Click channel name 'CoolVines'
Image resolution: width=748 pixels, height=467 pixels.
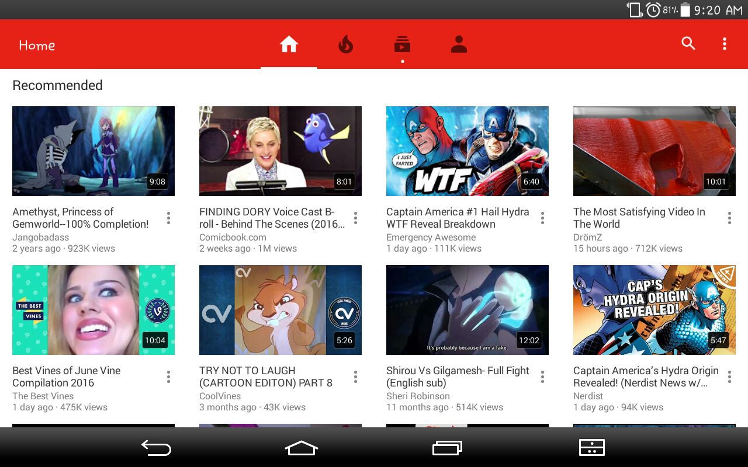tap(220, 396)
